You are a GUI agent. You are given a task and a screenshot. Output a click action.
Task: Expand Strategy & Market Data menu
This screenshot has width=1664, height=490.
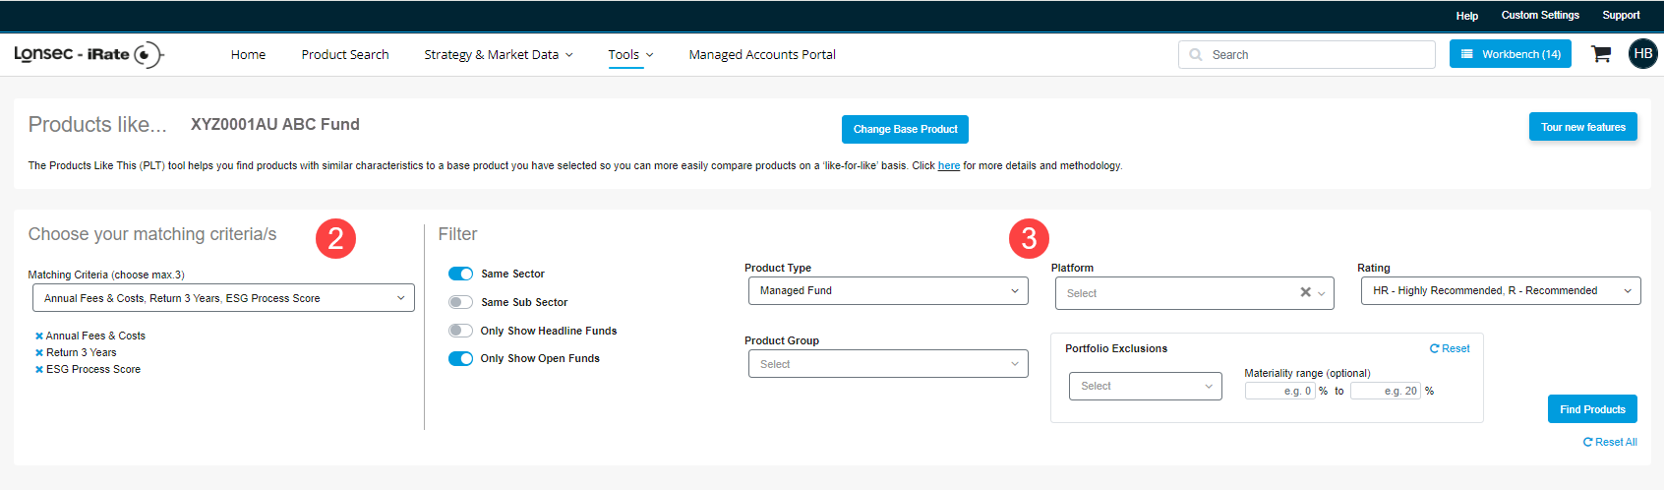[x=499, y=54]
